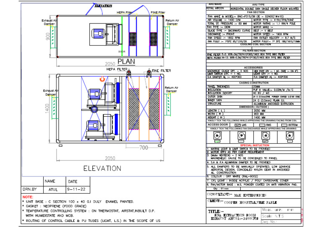Image resolution: width=322 pixels, height=227 pixels.
Task: Click the circular duct between the two motors
Action: (94, 109)
